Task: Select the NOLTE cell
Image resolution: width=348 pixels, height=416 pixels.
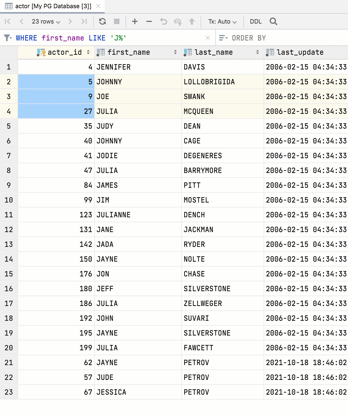Action: click(x=223, y=259)
